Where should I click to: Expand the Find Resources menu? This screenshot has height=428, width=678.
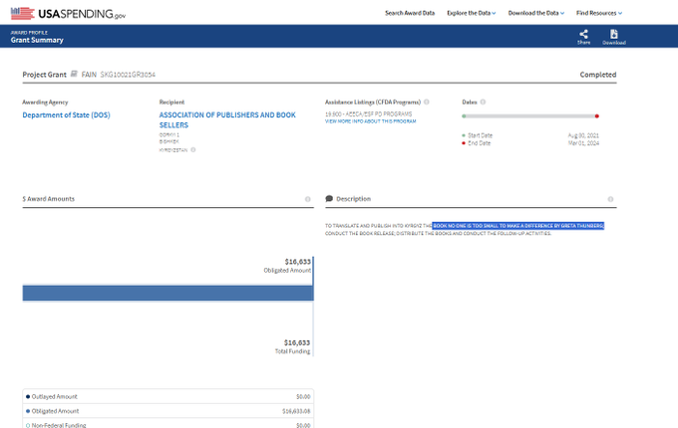pyautogui.click(x=598, y=13)
